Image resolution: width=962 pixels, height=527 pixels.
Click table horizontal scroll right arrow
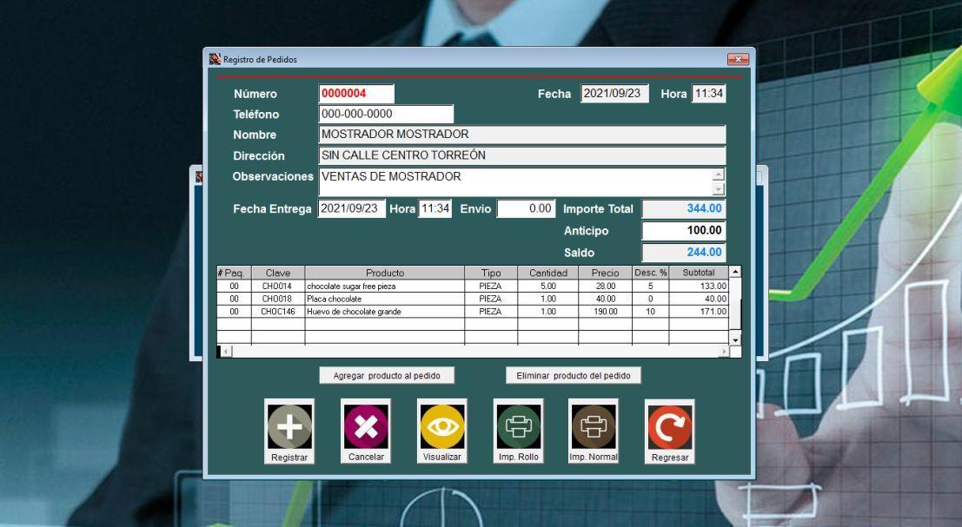pyautogui.click(x=724, y=351)
